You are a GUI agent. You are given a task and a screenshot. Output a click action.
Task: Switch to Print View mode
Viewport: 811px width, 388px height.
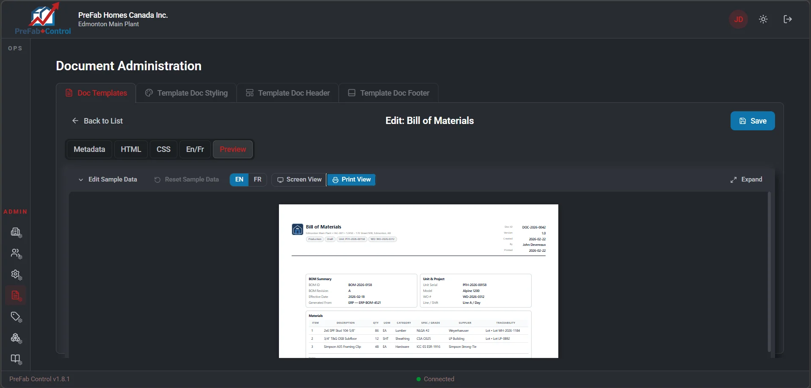tap(351, 179)
